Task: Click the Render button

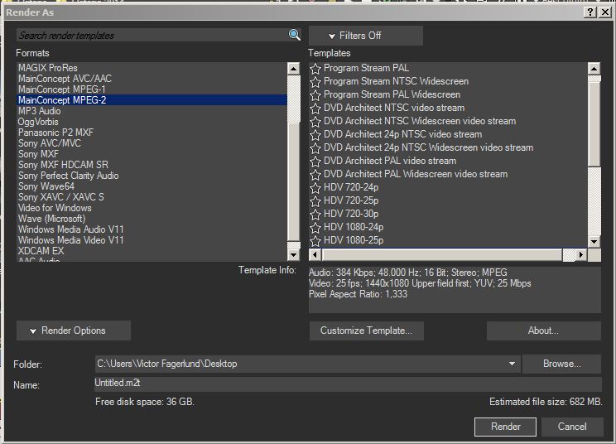Action: (505, 427)
